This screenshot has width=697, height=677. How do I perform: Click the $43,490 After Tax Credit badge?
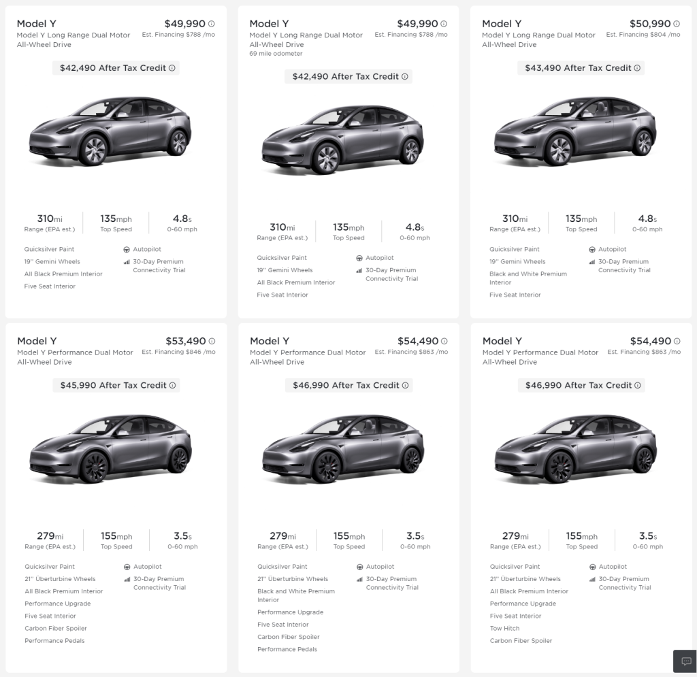point(579,68)
